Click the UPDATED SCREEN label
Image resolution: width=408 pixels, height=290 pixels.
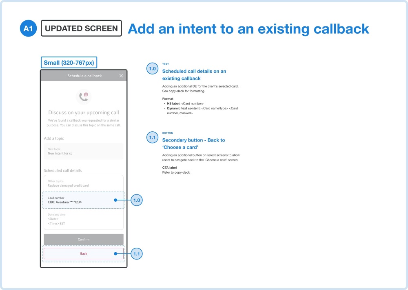click(x=81, y=28)
